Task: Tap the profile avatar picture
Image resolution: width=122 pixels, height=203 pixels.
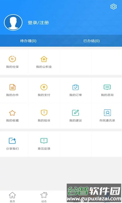Action: [x=13, y=22]
